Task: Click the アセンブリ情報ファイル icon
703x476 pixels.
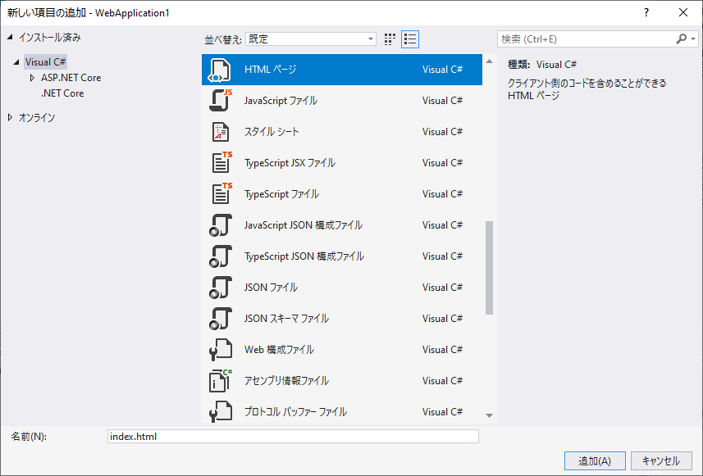Action: 221,381
